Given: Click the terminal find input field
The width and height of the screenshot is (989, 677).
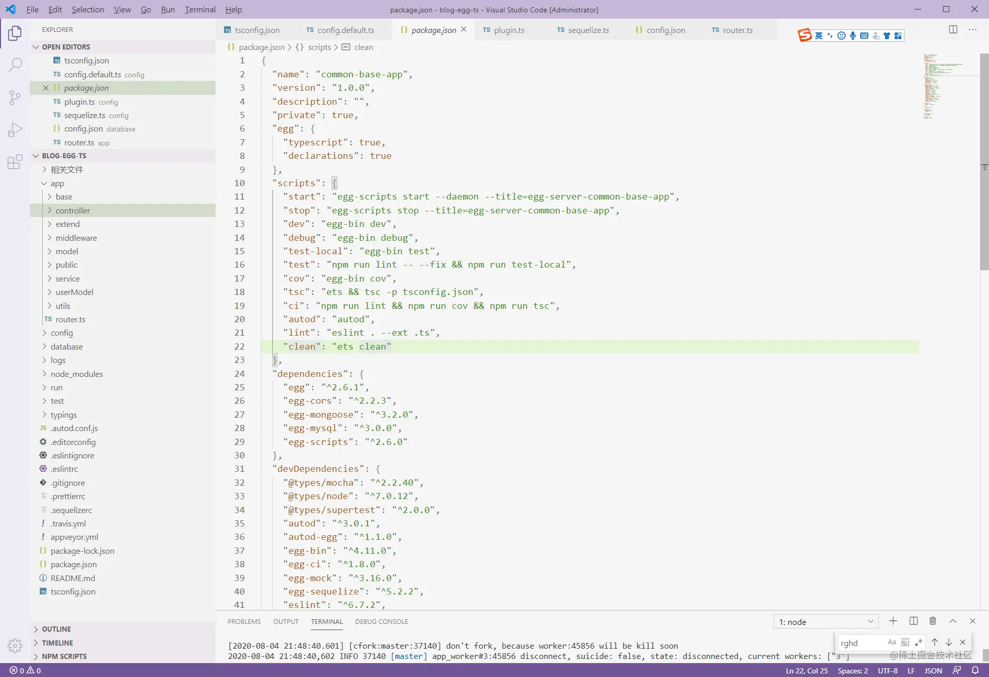Looking at the screenshot, I should 861,642.
